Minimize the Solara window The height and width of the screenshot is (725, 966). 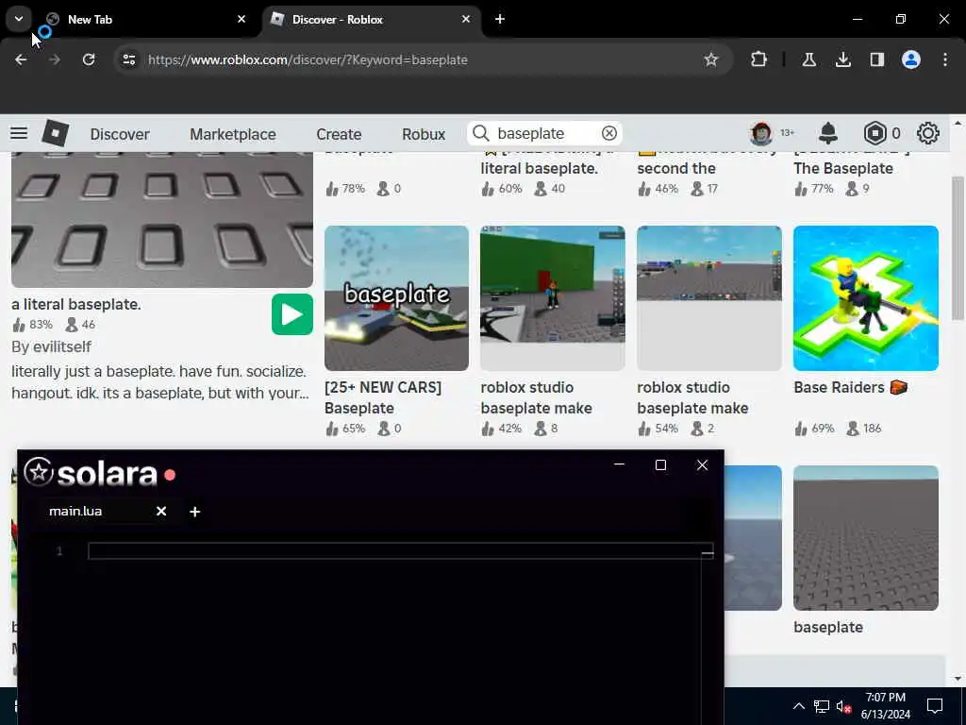(619, 464)
